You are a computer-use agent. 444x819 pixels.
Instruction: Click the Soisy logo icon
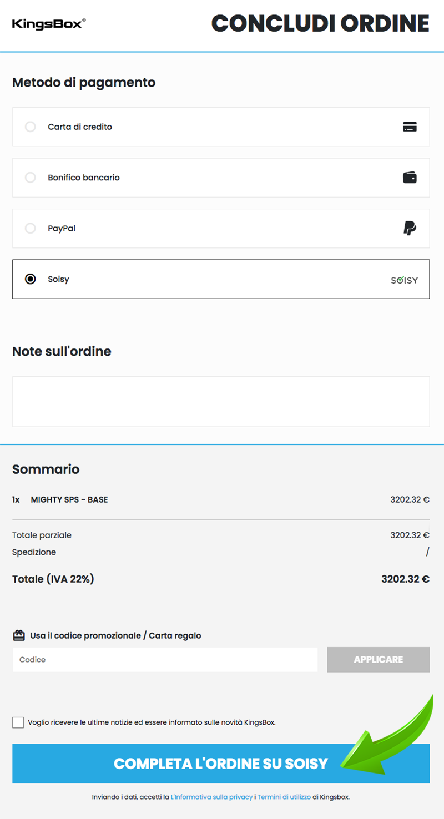tap(404, 280)
